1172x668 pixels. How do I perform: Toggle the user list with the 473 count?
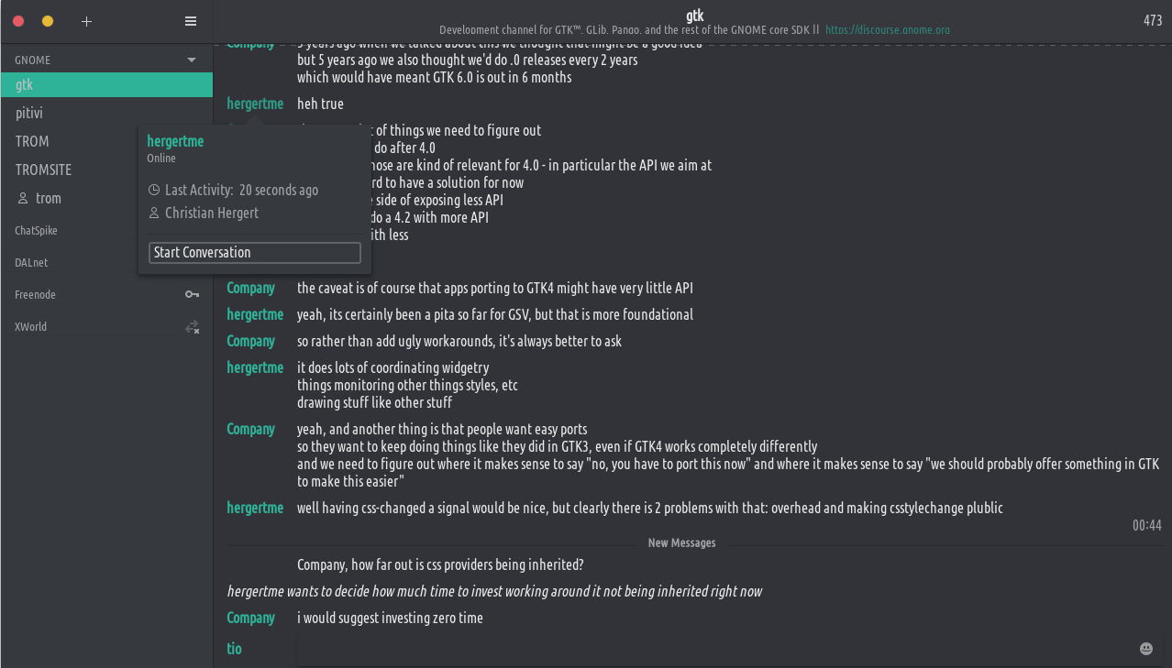(x=1152, y=21)
